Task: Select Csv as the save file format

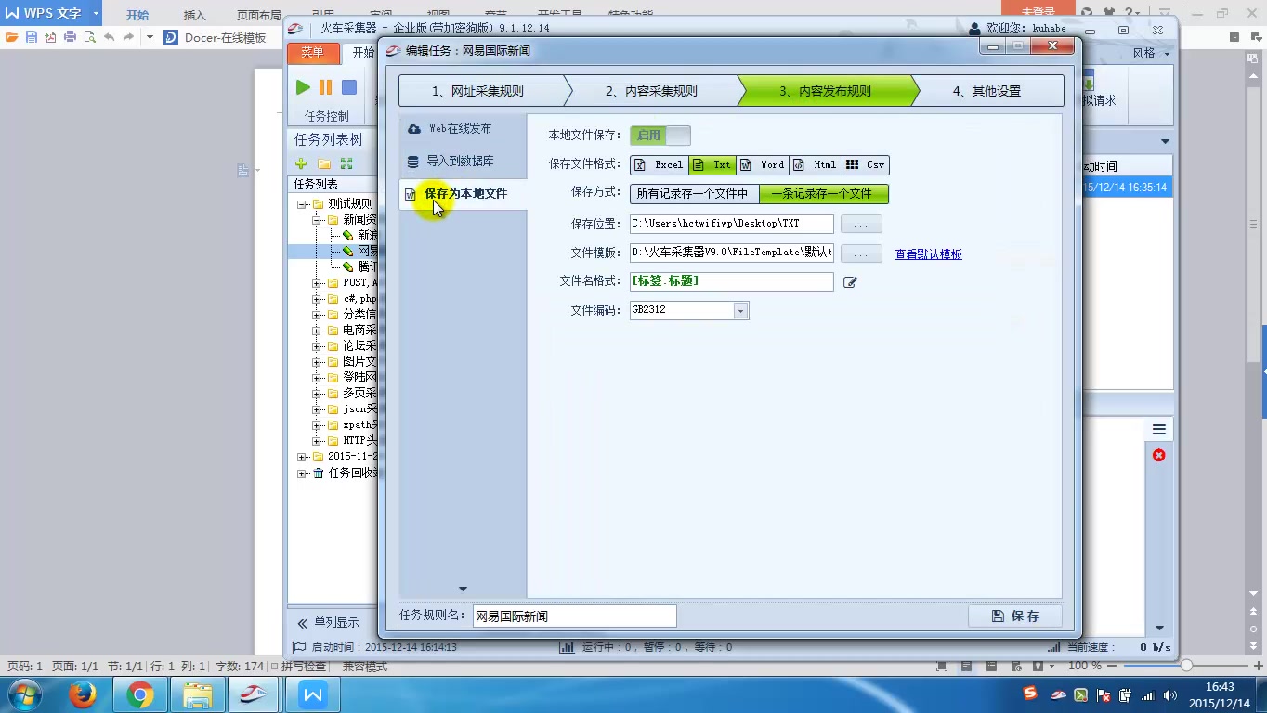Action: click(866, 164)
